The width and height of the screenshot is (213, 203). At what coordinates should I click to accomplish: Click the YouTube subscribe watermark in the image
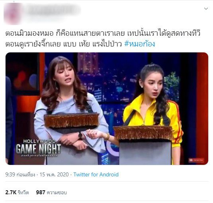(x=196, y=160)
